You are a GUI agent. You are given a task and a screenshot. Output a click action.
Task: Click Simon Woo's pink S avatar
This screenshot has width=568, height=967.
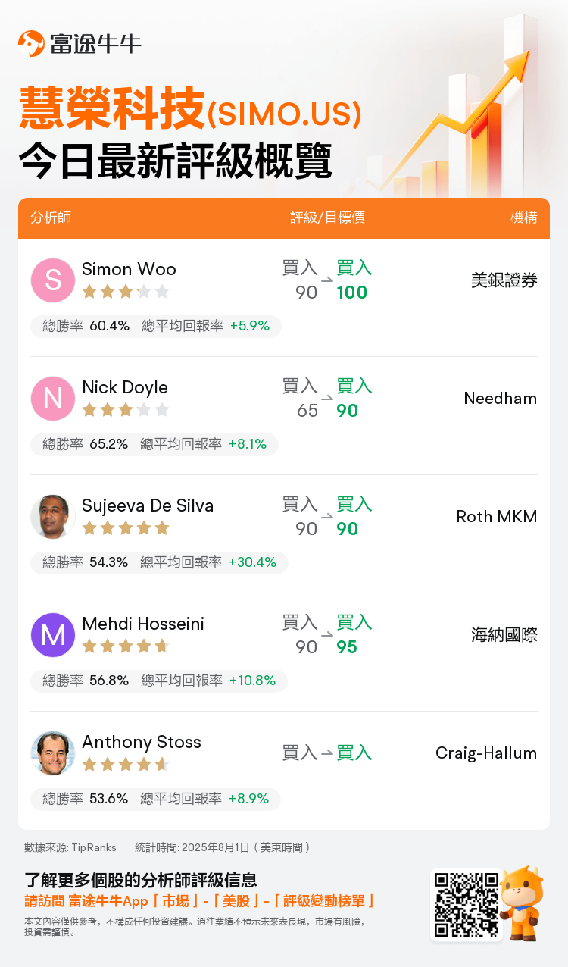pyautogui.click(x=53, y=280)
